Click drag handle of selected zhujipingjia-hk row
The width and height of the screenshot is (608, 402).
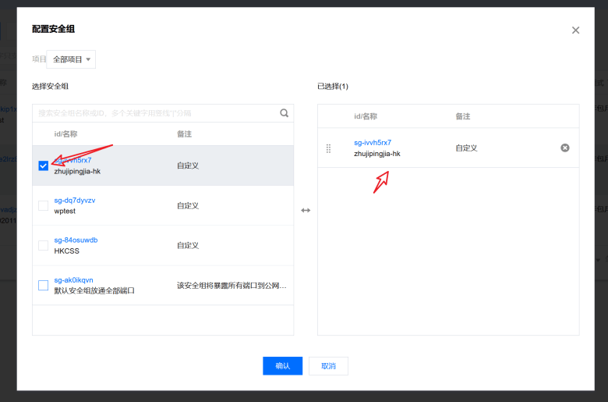(328, 148)
